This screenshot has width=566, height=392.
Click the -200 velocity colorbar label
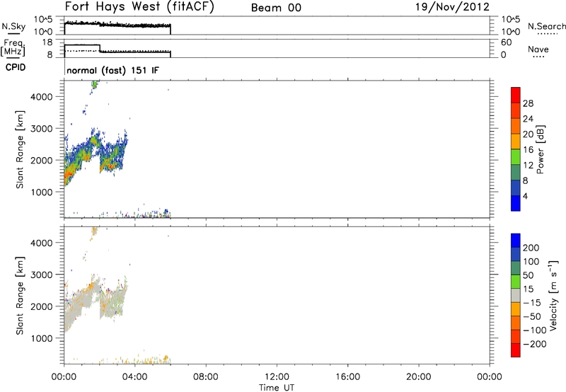tap(535, 344)
